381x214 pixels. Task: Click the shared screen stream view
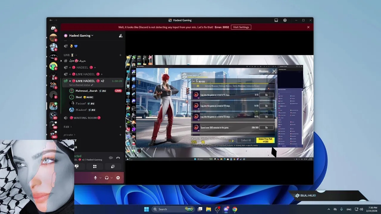219,108
